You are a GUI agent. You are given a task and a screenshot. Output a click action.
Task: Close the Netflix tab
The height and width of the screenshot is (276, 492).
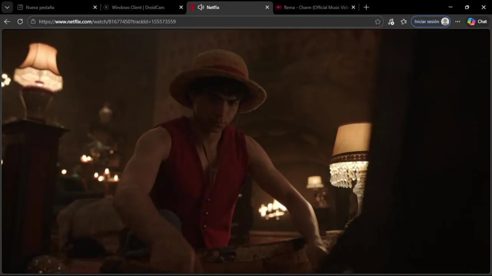click(x=267, y=7)
